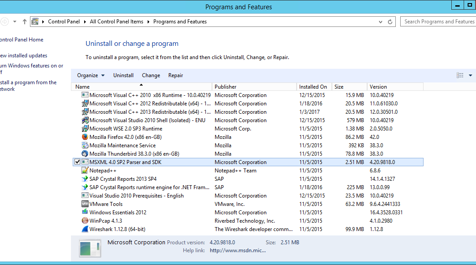The height and width of the screenshot is (265, 476).
Task: Sort by the Publisher column header
Action: pyautogui.click(x=254, y=86)
